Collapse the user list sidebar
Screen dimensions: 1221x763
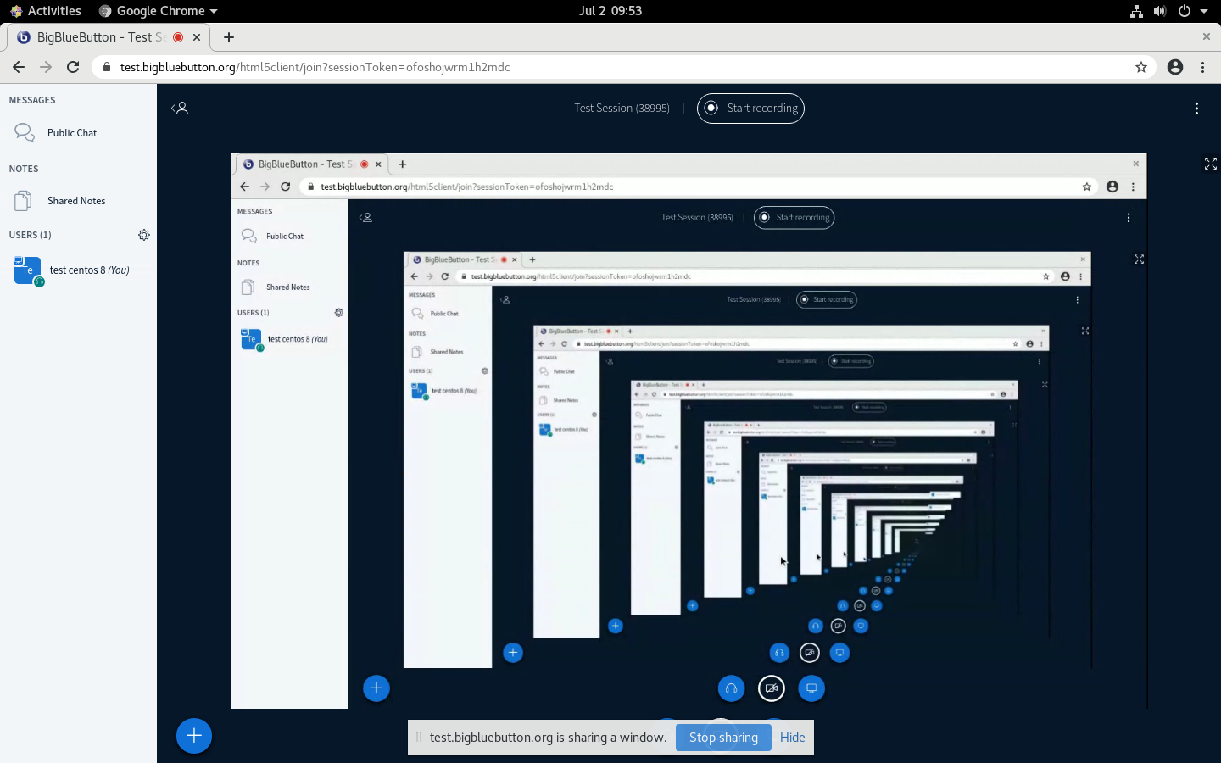[180, 109]
